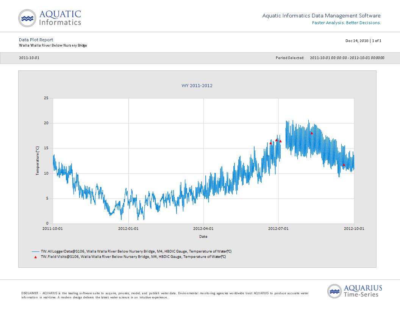Click the x-axis tick '2012-01-01'

128,229
